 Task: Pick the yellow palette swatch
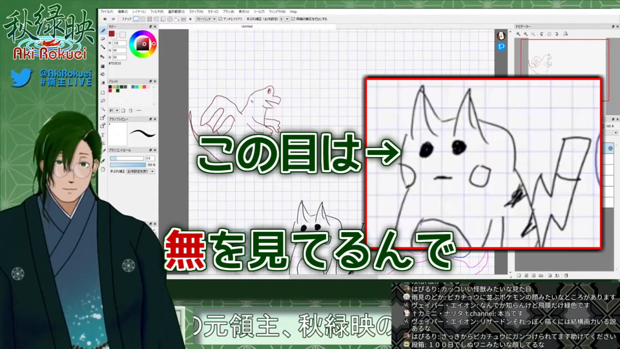click(x=141, y=87)
